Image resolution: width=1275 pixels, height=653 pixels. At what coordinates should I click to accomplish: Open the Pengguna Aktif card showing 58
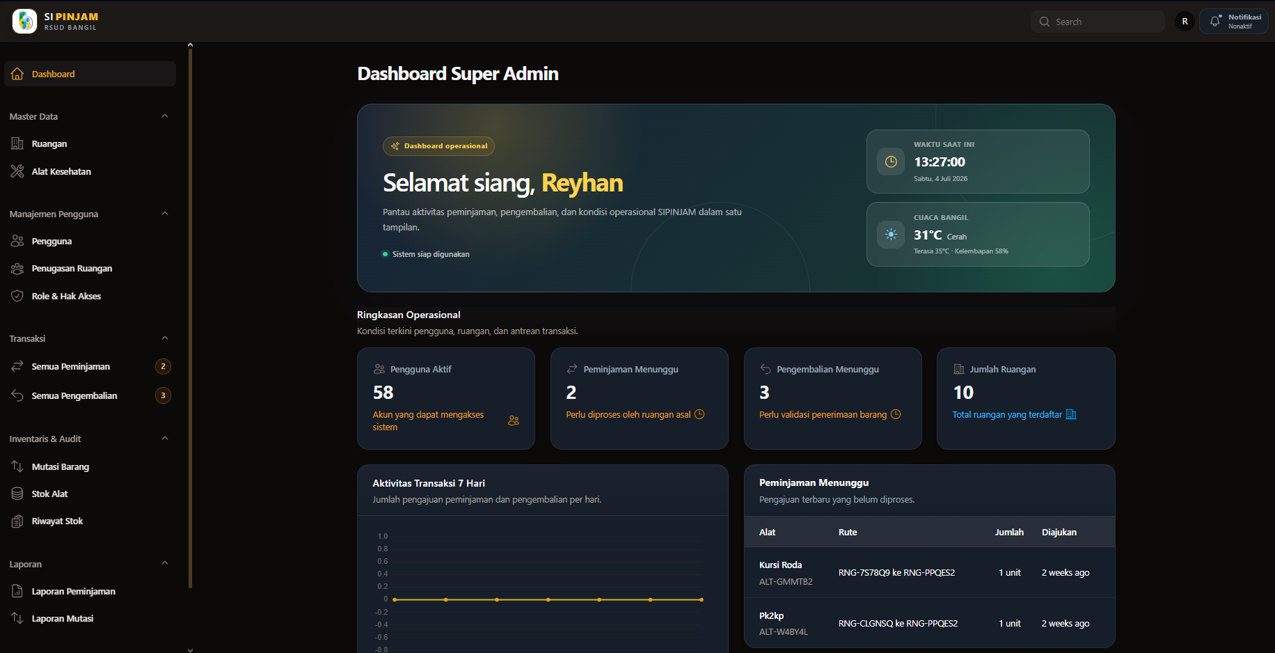[x=446, y=399]
